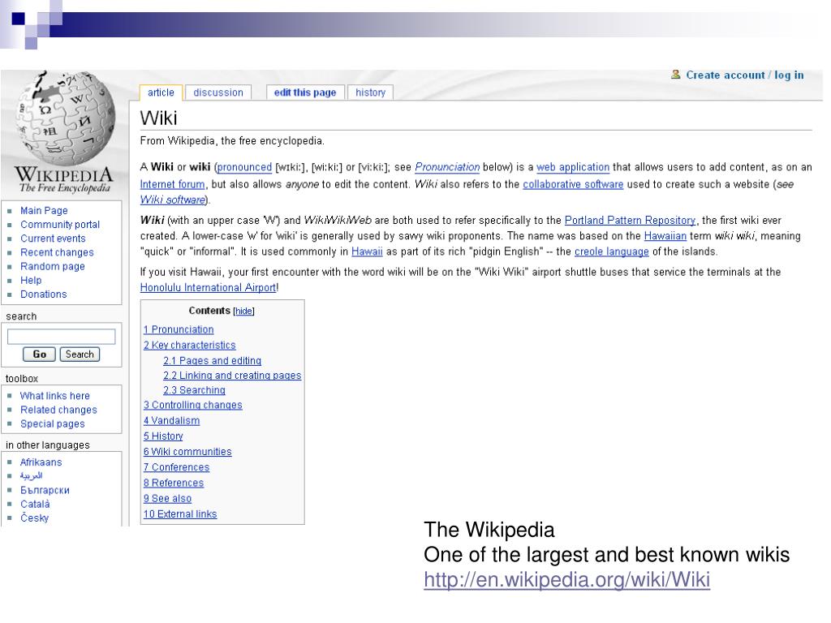The height and width of the screenshot is (623, 831).
Task: Open Special pages link
Action: (52, 423)
